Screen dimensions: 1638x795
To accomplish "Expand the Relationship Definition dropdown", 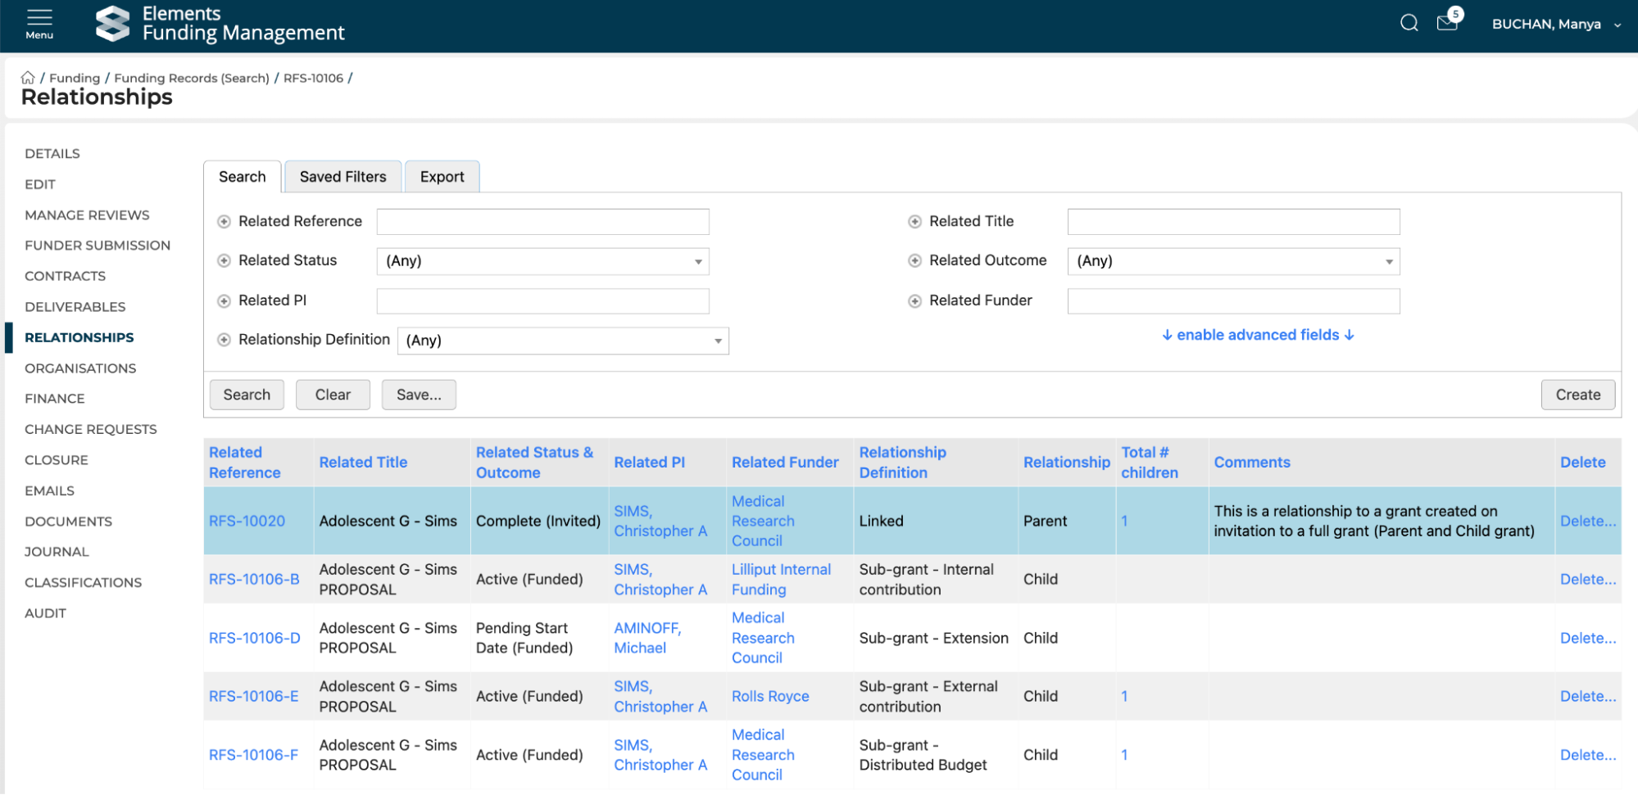I will pyautogui.click(x=563, y=341).
